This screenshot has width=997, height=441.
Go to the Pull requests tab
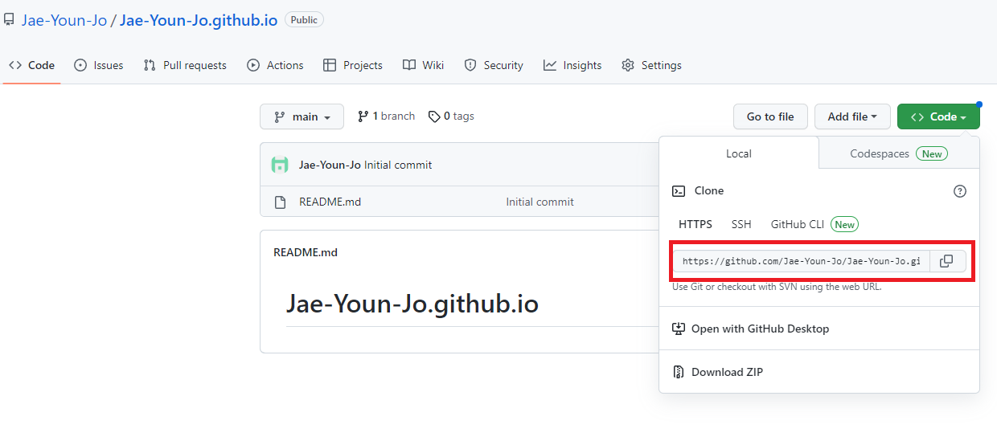(x=185, y=65)
